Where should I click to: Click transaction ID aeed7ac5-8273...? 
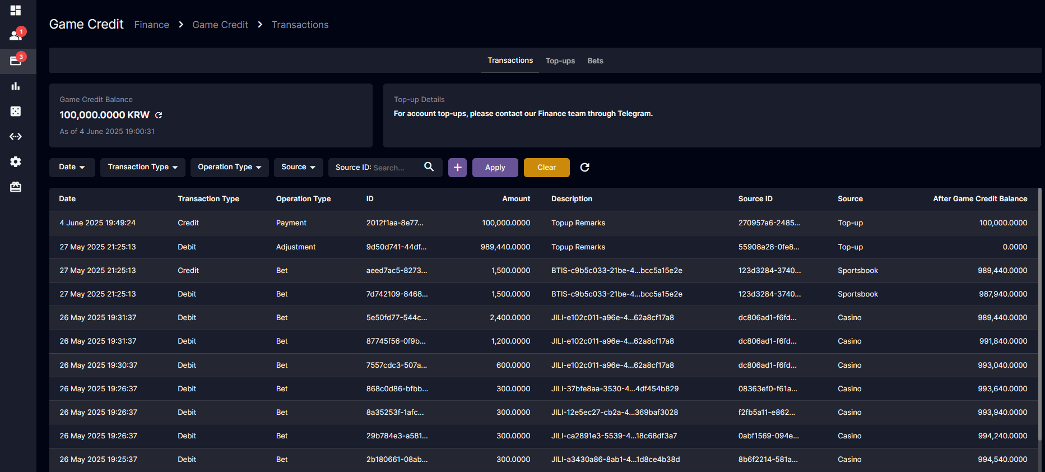click(397, 271)
